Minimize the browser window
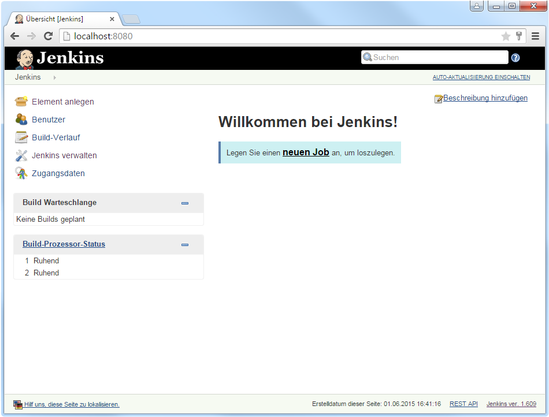 496,6
